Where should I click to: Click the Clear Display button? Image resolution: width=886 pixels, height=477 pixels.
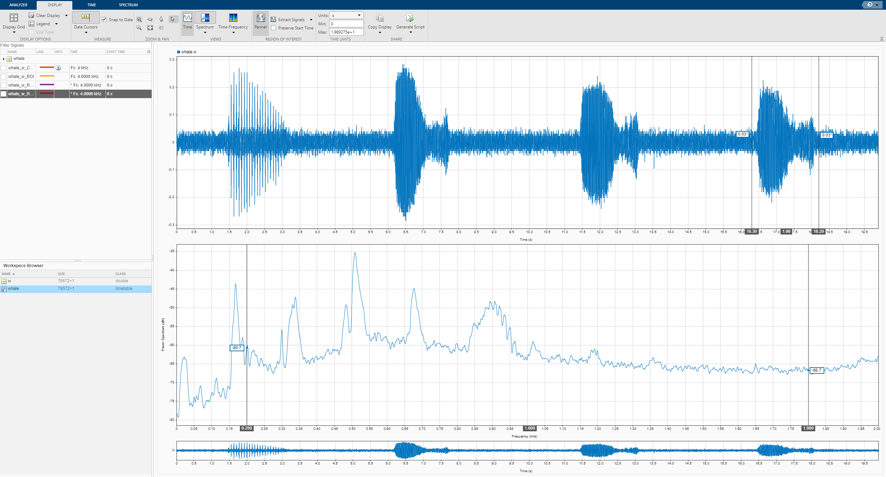tap(45, 15)
